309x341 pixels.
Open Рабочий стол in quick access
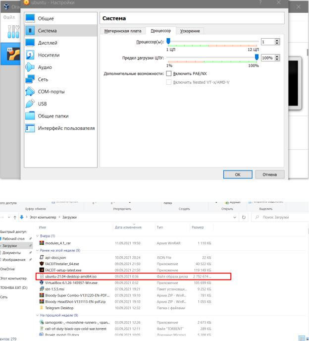13,238
